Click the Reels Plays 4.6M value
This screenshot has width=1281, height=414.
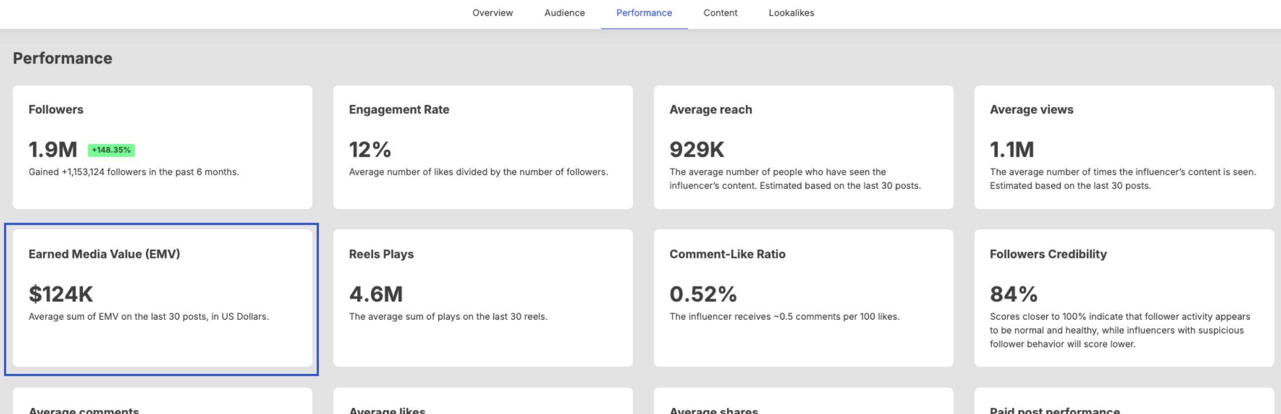coord(376,294)
